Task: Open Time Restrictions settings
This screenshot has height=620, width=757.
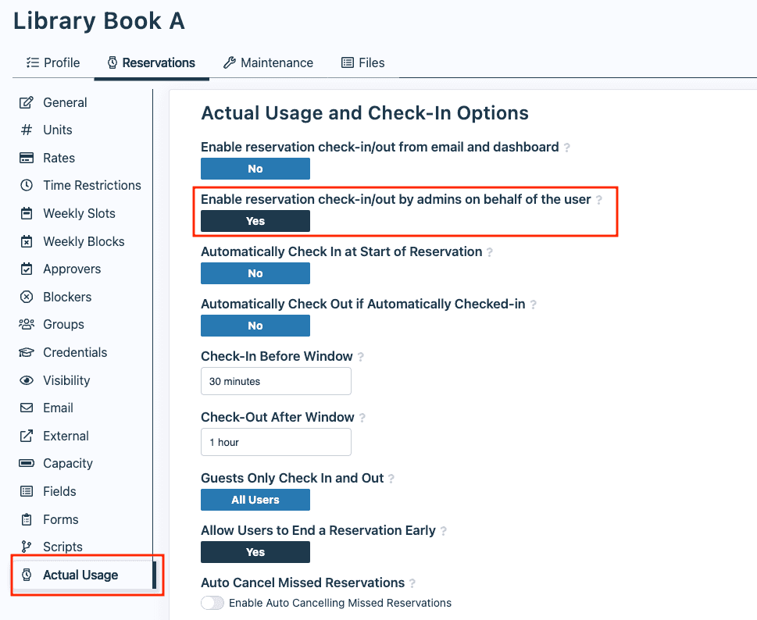Action: pos(91,185)
